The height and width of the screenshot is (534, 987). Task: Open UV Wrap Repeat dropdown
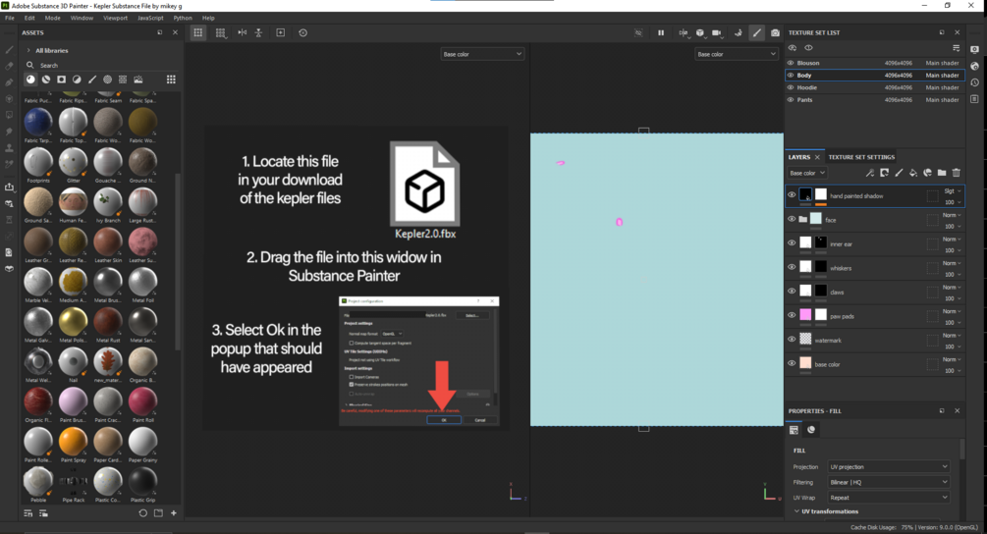click(x=888, y=498)
